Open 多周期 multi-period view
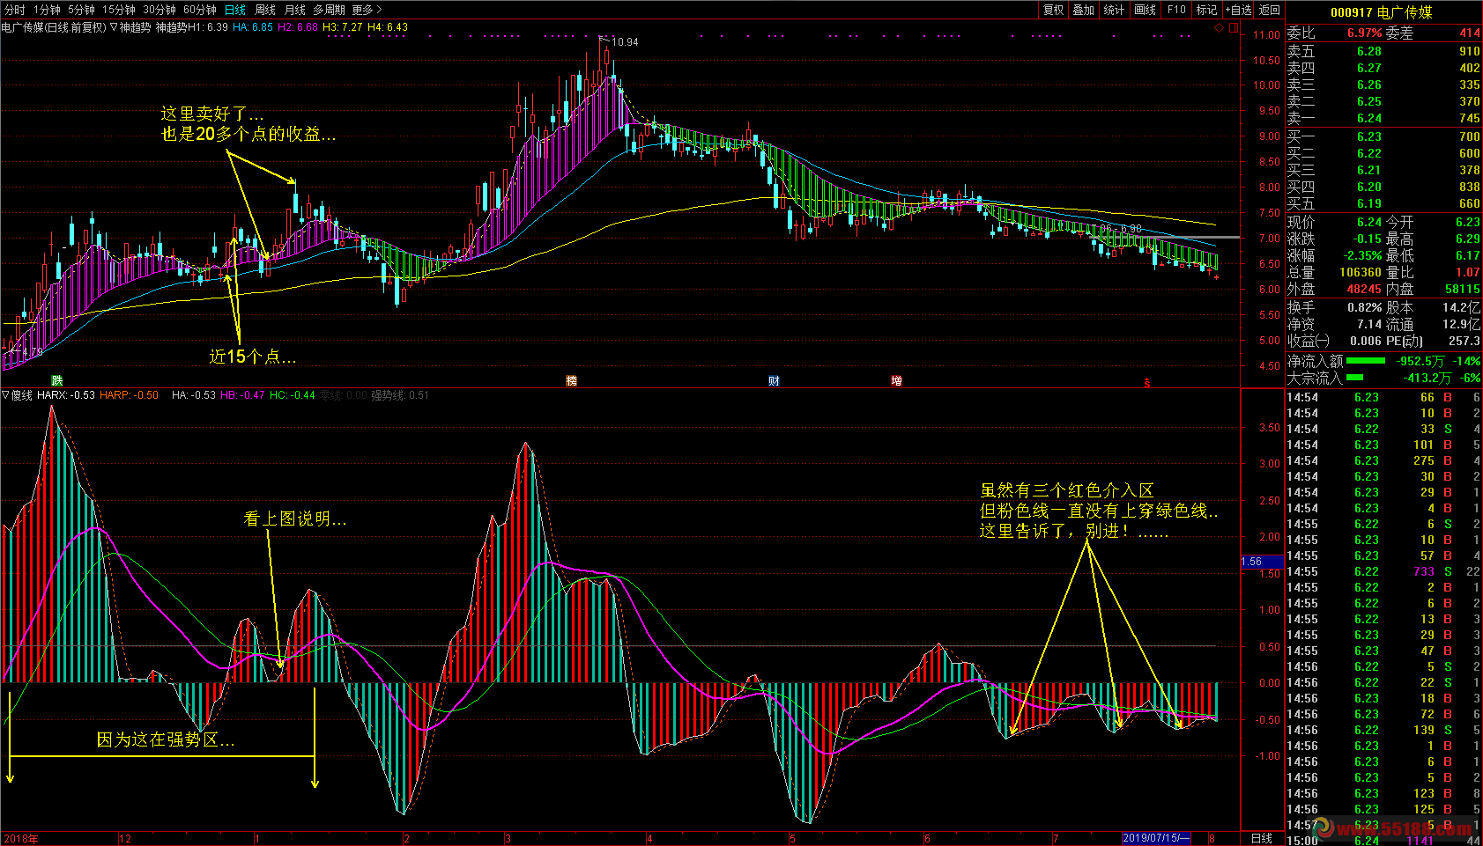The height and width of the screenshot is (846, 1483). point(329,10)
